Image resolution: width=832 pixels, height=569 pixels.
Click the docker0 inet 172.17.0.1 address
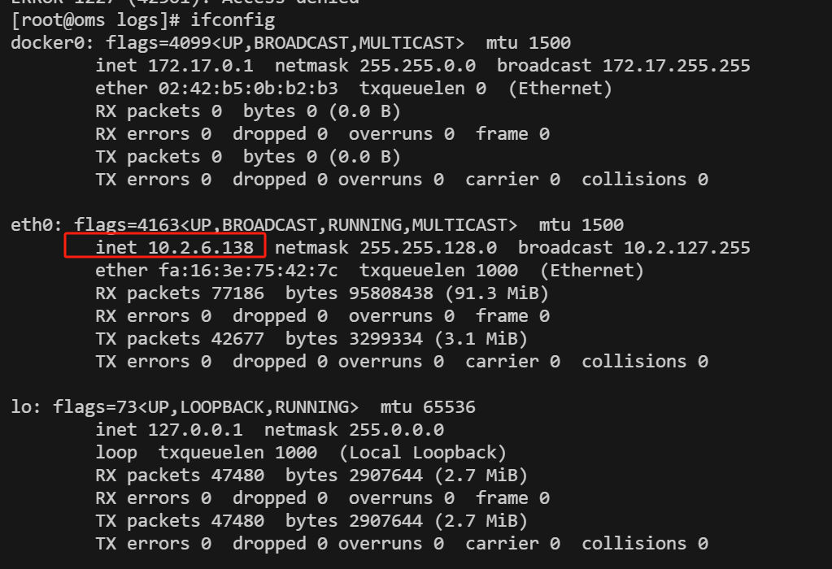click(x=201, y=66)
